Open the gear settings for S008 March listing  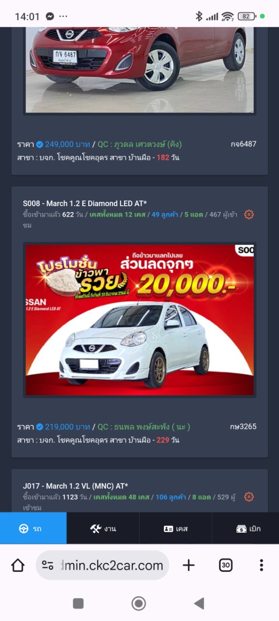tap(249, 214)
